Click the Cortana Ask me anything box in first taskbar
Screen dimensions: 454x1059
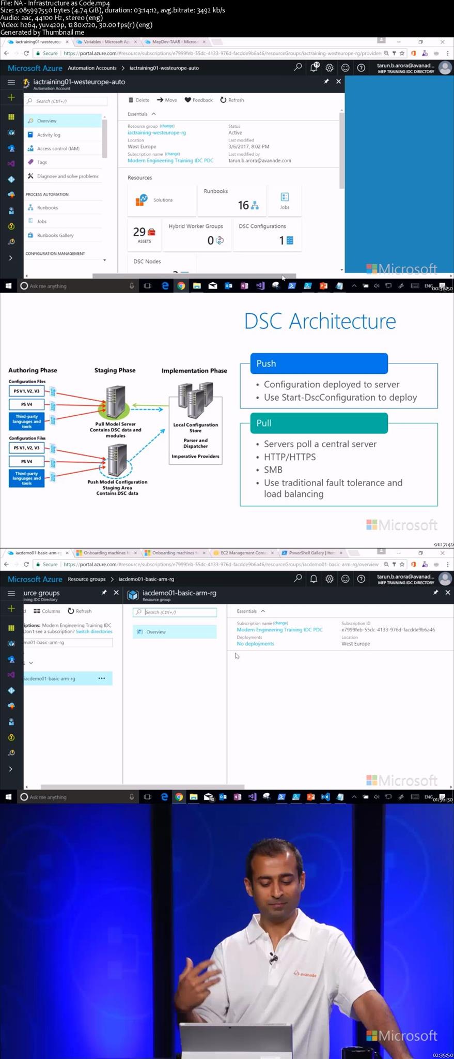tap(77, 285)
